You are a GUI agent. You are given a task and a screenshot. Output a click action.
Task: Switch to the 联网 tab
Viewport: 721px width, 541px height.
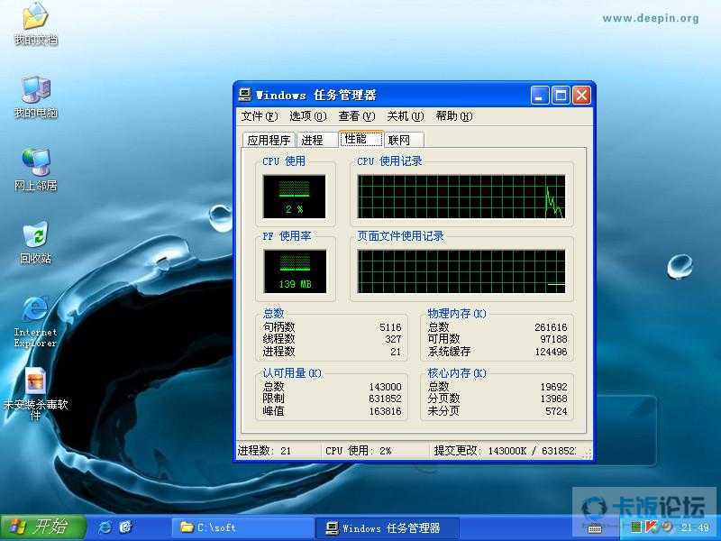click(404, 140)
